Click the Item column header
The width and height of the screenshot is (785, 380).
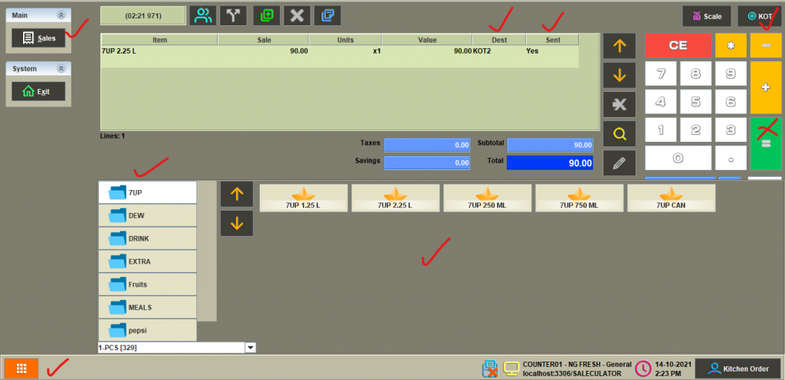(x=159, y=40)
